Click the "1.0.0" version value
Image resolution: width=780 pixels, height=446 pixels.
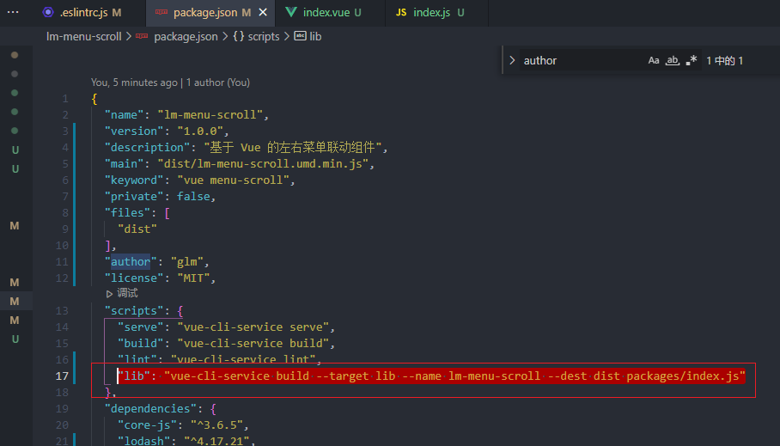(200, 131)
